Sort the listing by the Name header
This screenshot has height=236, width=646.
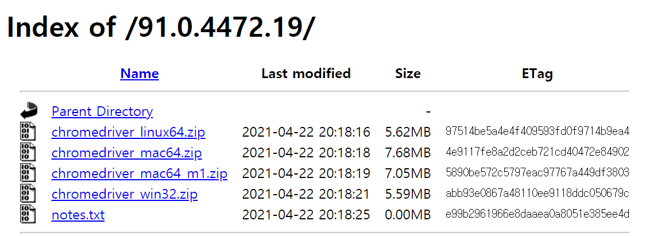pyautogui.click(x=140, y=73)
